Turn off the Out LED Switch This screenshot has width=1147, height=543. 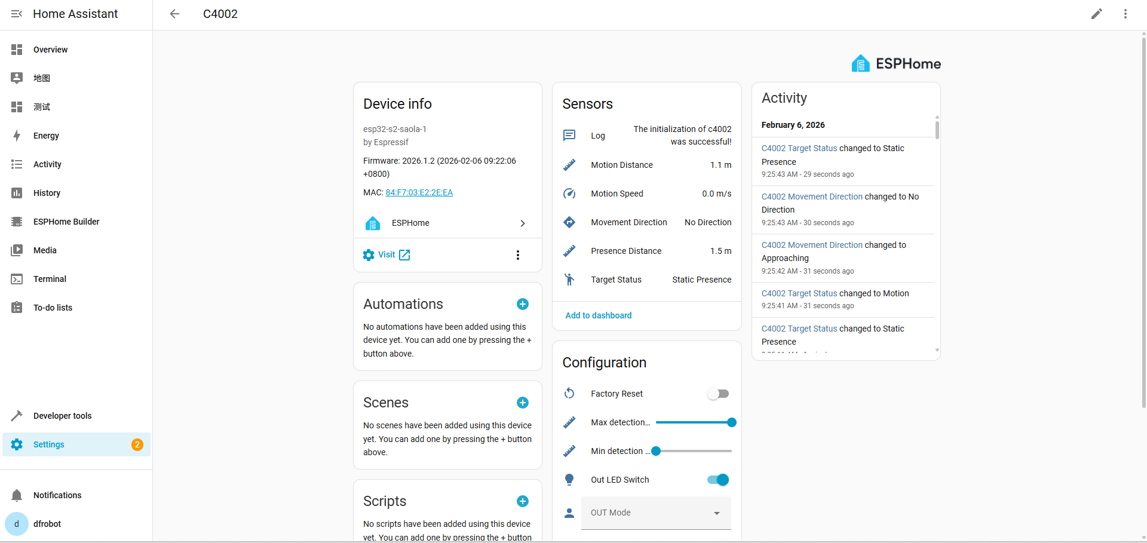[718, 480]
